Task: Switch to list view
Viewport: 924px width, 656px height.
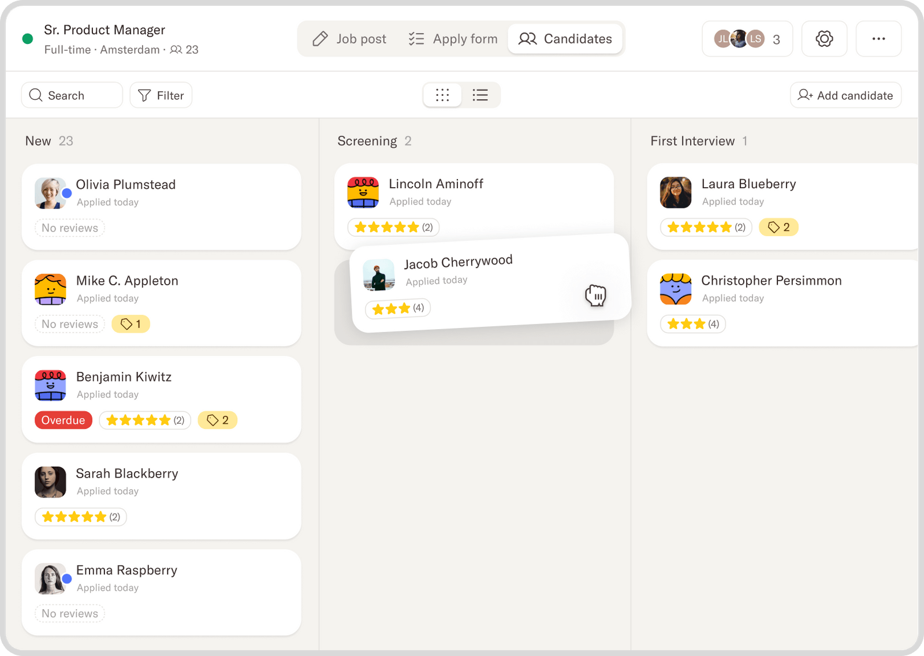Action: click(480, 95)
